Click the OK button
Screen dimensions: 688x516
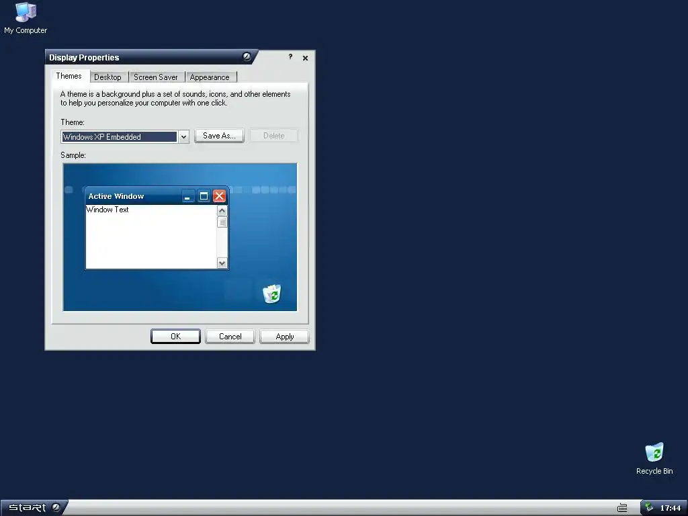[175, 337]
